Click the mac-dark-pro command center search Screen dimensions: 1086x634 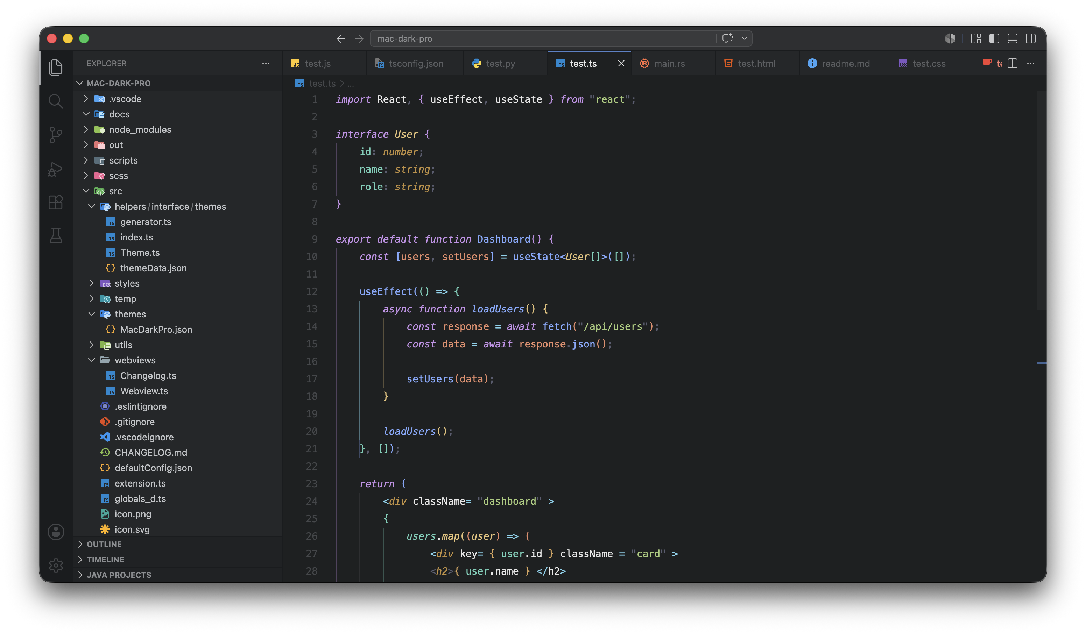click(x=543, y=39)
